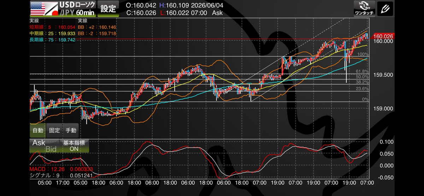Select the 自動 scale mode
Image resolution: width=424 pixels, height=196 pixels.
point(38,130)
